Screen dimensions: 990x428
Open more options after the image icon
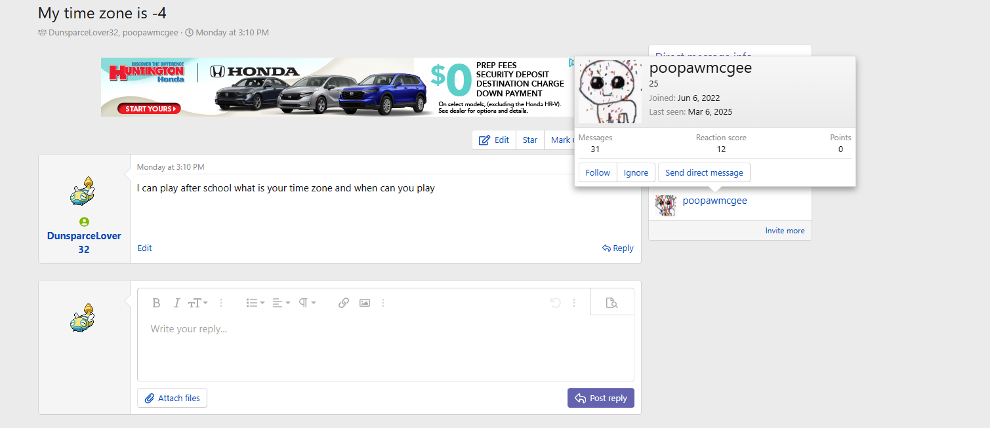tap(383, 303)
